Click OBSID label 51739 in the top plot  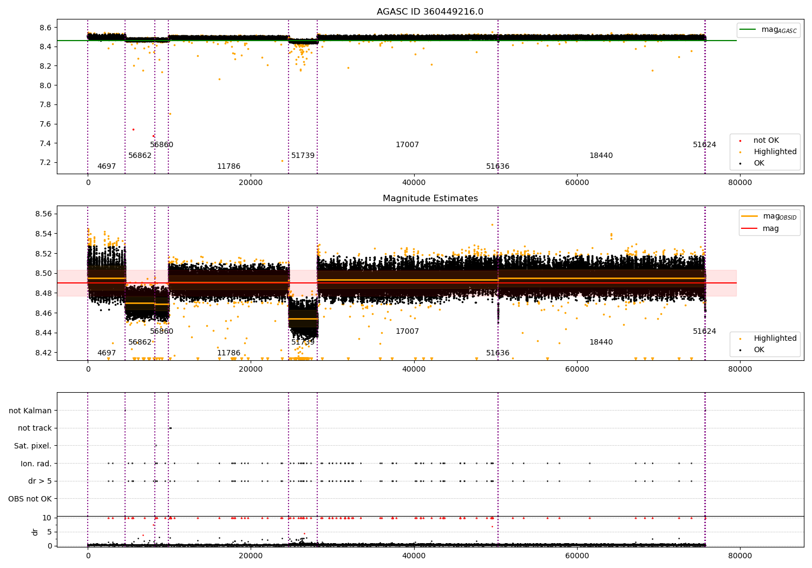303,156
